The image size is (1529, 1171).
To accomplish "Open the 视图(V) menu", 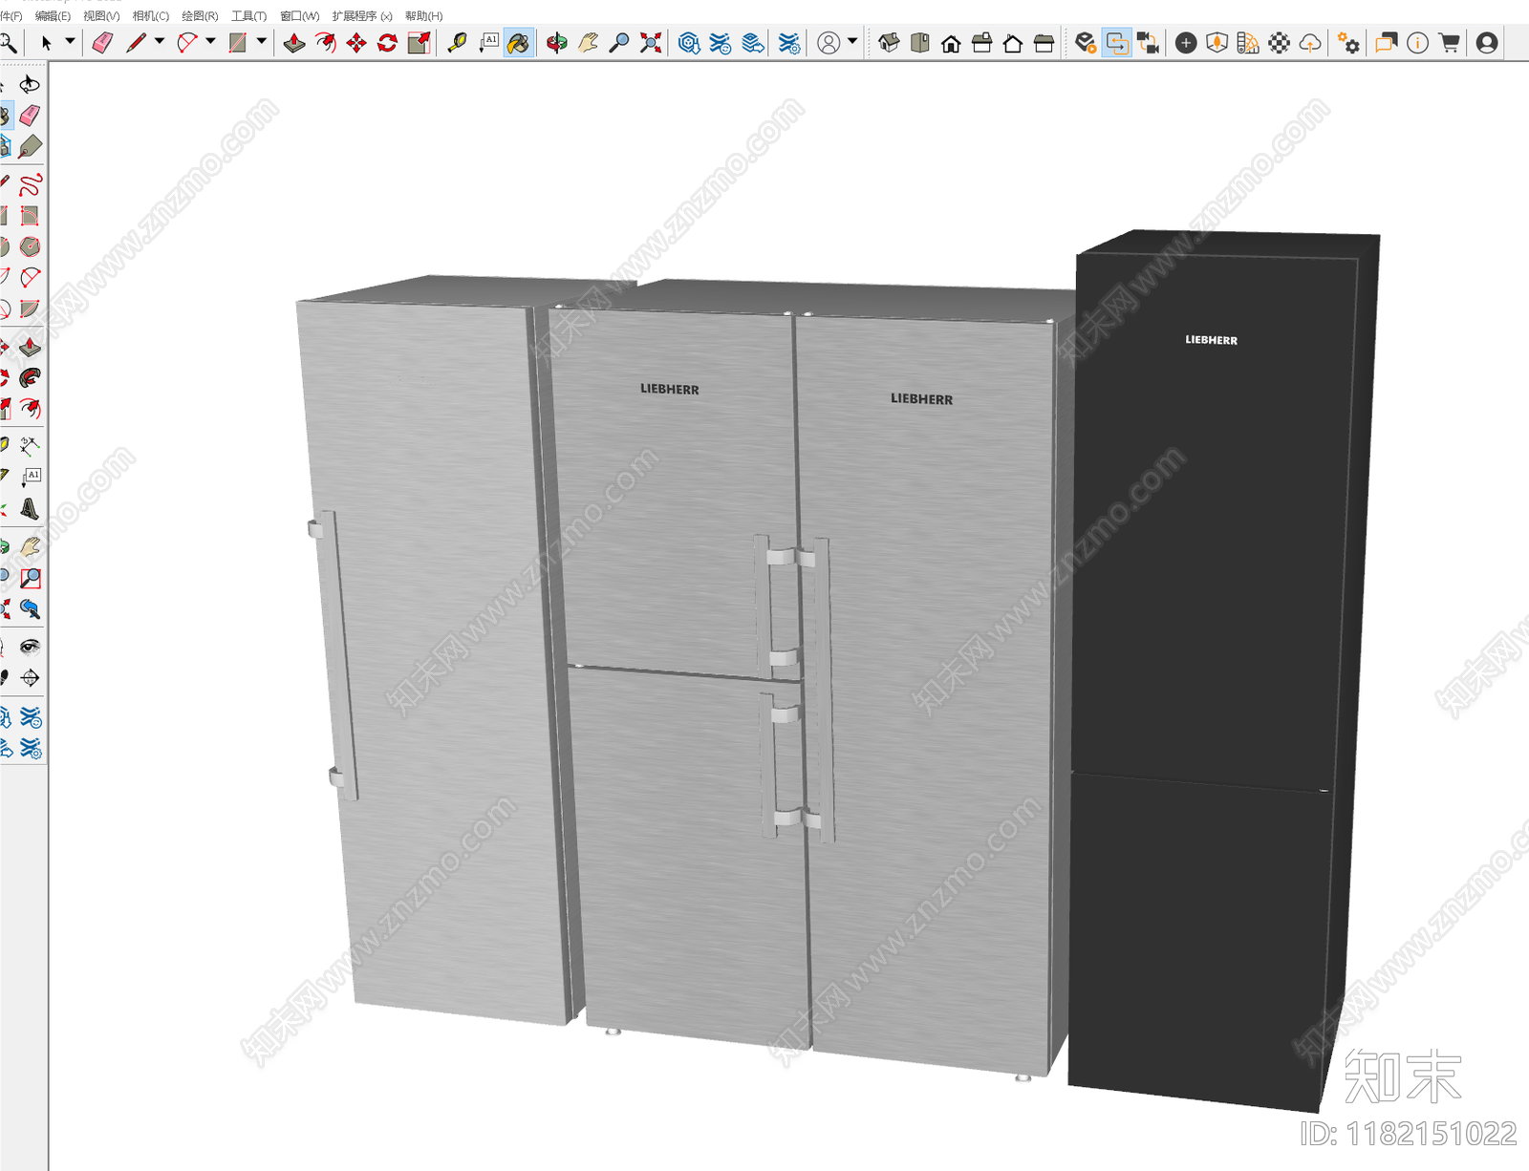I will 101,16.
